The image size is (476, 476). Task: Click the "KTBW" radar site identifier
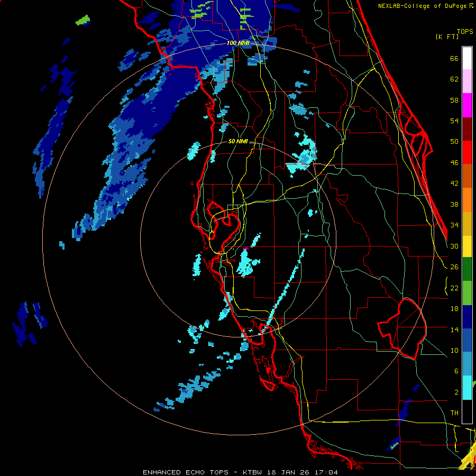coord(252,472)
